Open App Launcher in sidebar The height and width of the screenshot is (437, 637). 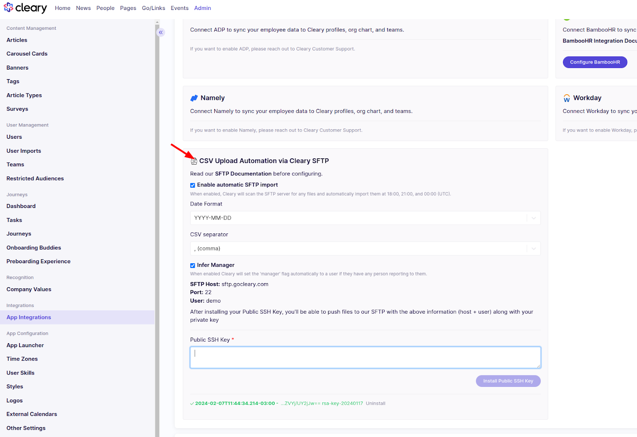click(25, 346)
